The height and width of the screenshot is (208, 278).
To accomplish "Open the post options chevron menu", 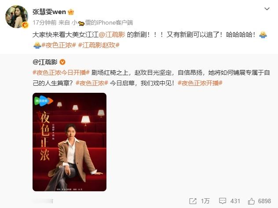I will coord(267,9).
